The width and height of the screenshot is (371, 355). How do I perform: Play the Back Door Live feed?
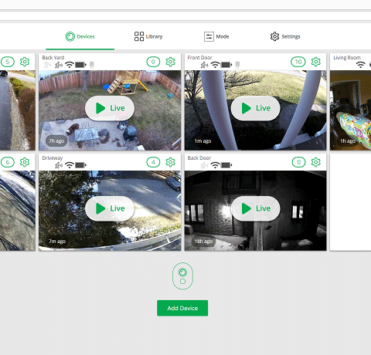(256, 208)
